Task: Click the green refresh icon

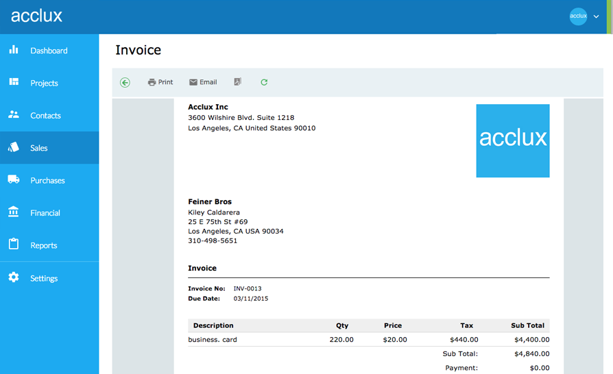Action: (x=264, y=82)
